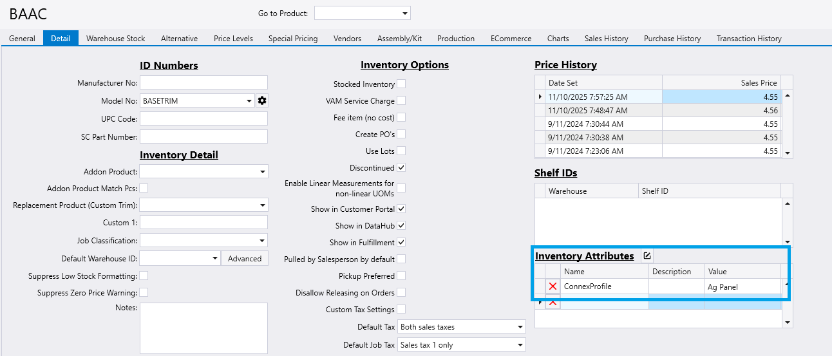Enable Create PO's option
The height and width of the screenshot is (356, 832).
[x=401, y=134]
